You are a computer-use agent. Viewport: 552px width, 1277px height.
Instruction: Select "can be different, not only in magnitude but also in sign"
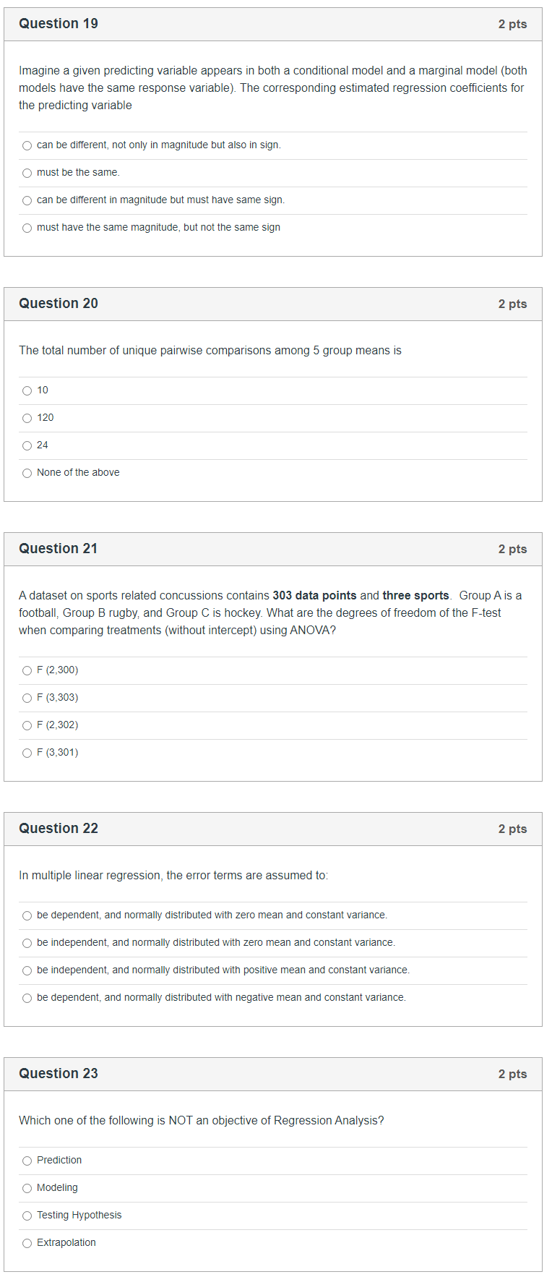[27, 145]
